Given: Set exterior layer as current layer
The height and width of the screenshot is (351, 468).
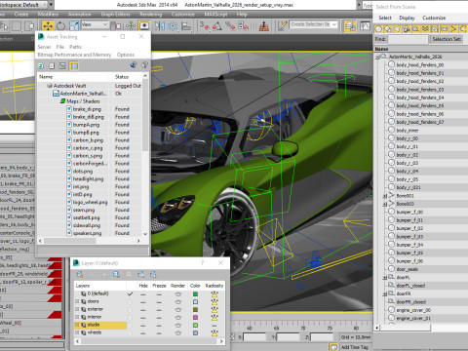Looking at the screenshot, I should [130, 309].
